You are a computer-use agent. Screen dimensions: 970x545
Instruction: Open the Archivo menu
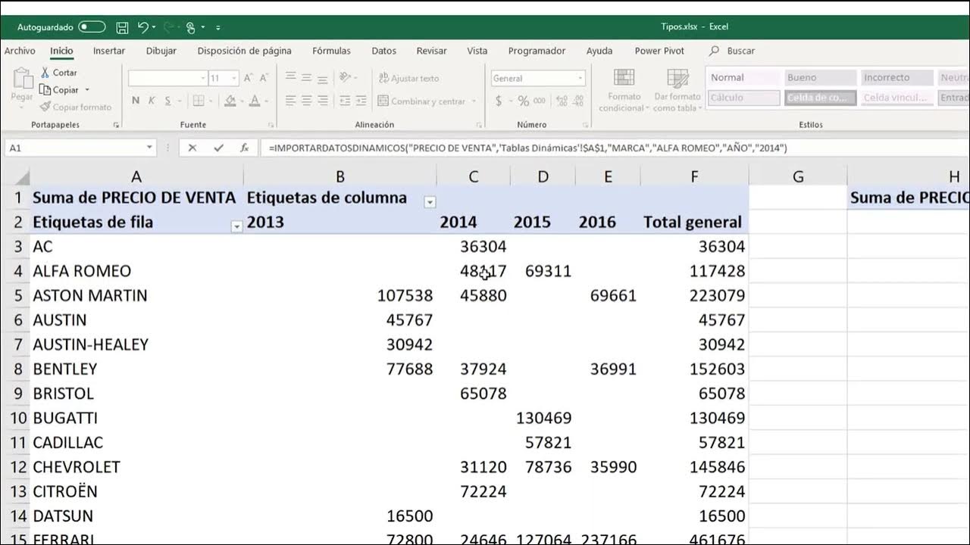click(x=20, y=51)
